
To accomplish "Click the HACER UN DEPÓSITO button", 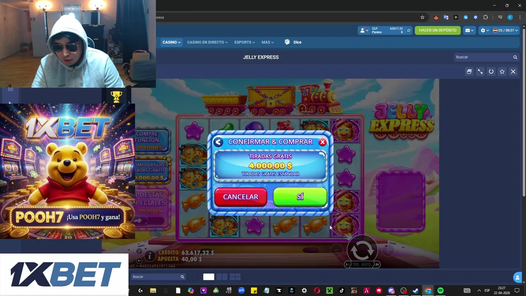I will point(438,30).
